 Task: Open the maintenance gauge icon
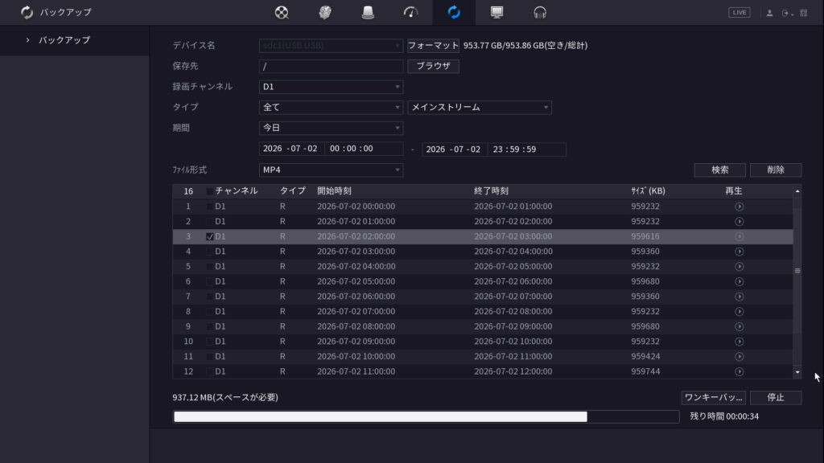point(410,12)
